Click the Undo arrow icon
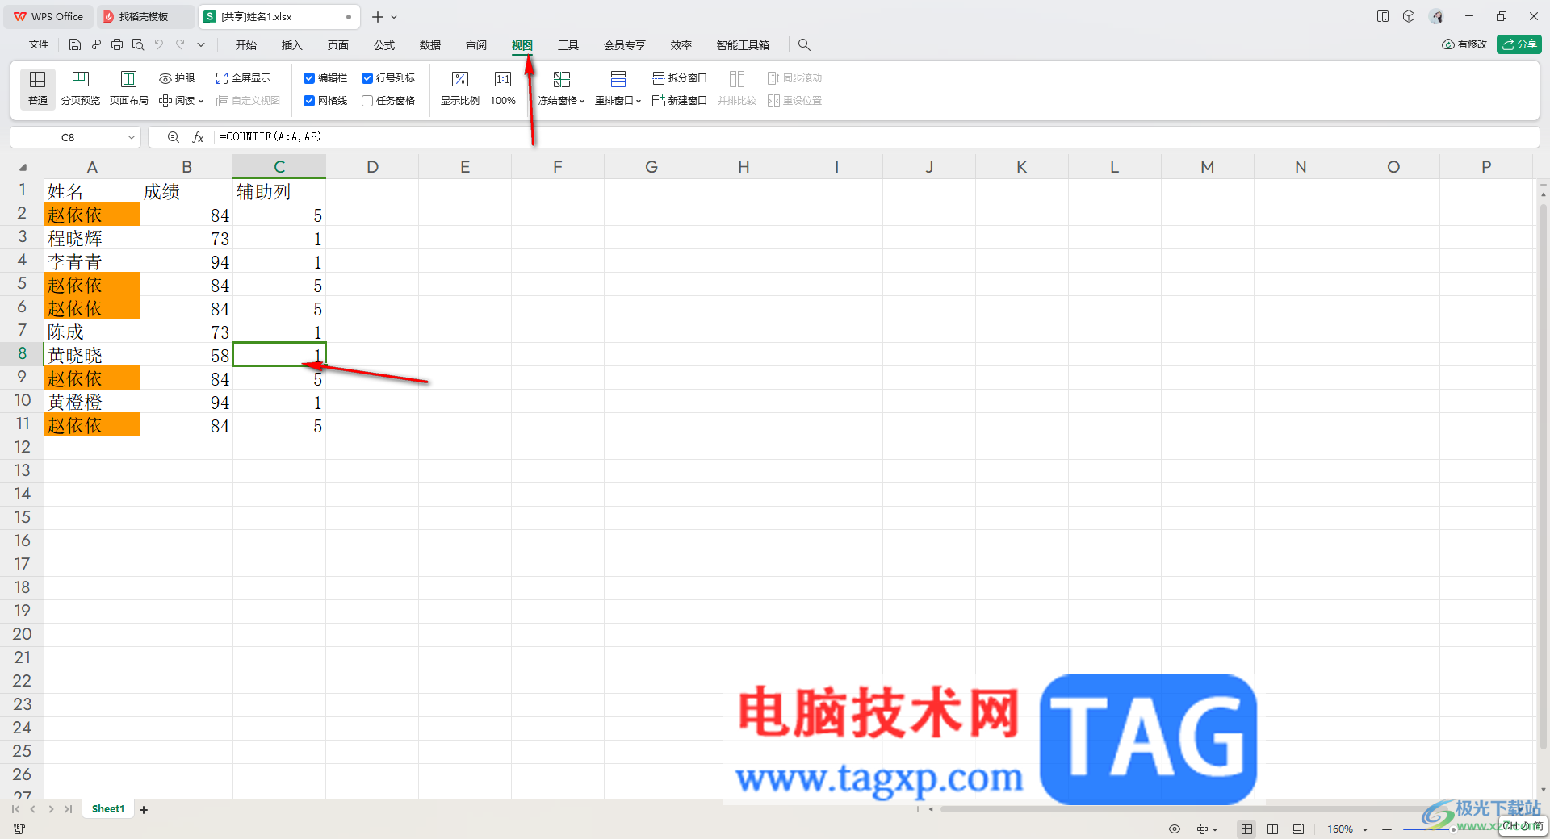Viewport: 1550px width, 839px height. pyautogui.click(x=159, y=45)
